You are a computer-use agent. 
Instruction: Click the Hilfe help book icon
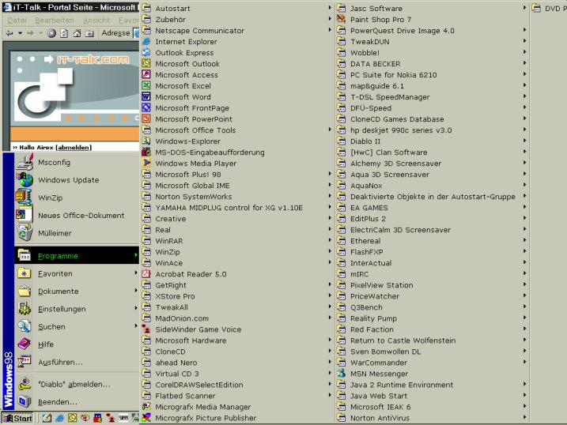(x=25, y=344)
